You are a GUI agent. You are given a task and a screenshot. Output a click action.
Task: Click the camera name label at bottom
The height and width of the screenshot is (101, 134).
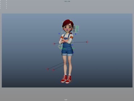click(66, 100)
